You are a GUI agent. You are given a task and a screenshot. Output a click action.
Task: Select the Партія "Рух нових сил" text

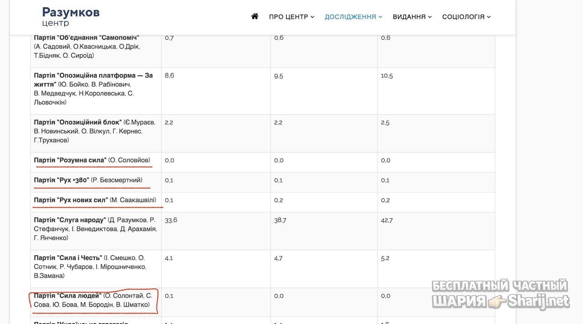click(71, 200)
